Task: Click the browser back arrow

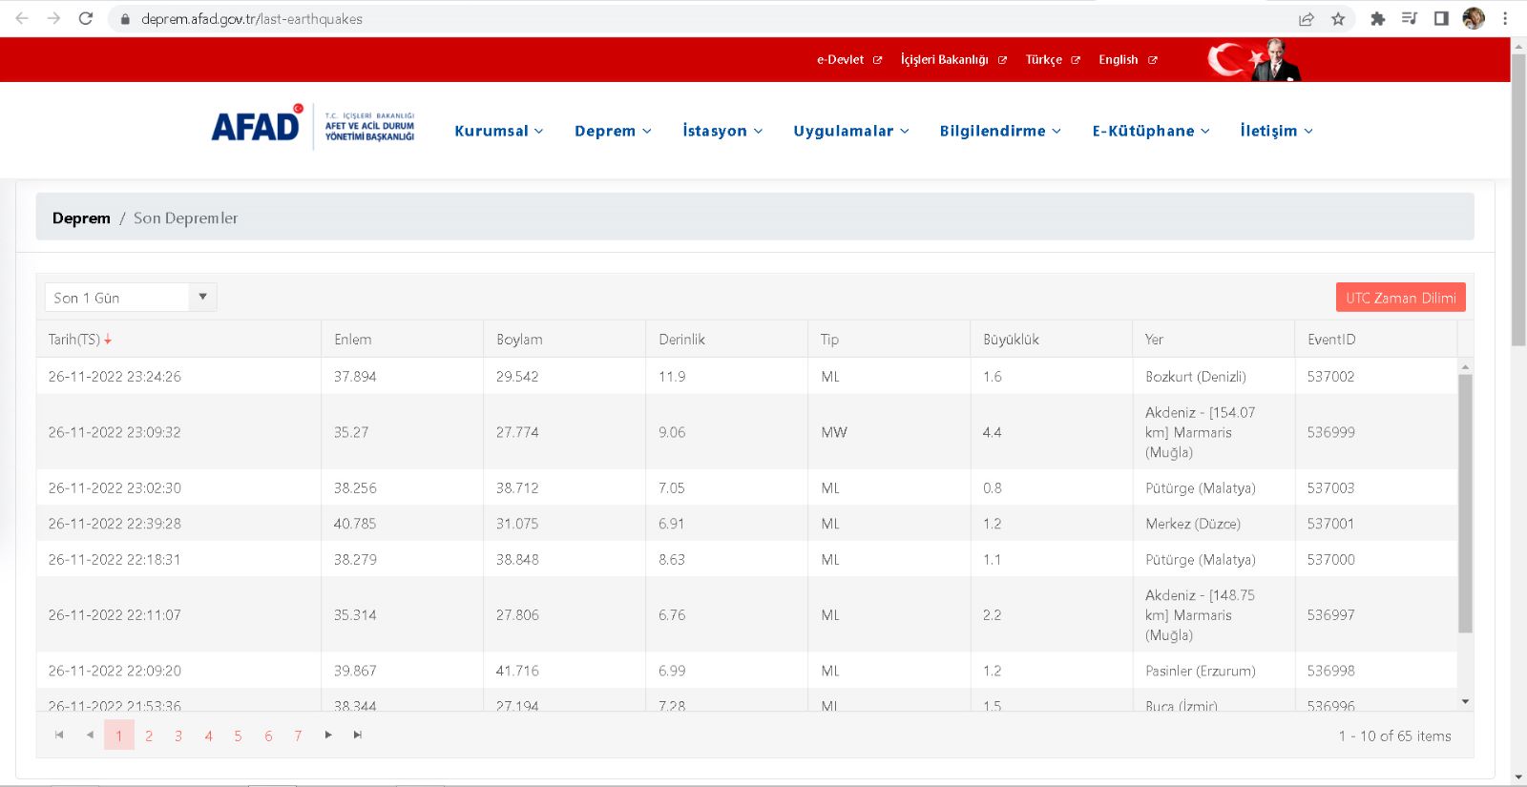Action: 22,18
